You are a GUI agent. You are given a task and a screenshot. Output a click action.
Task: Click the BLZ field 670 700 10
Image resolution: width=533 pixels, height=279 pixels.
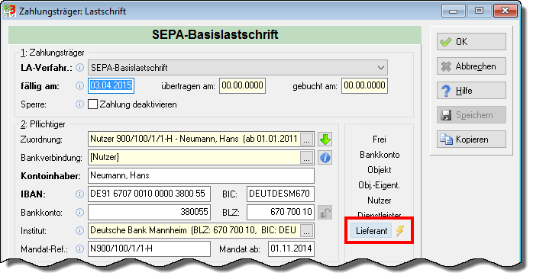click(x=280, y=213)
